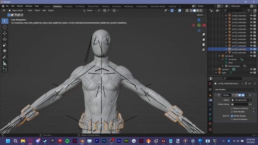The image size is (258, 145).
Task: Open Photoshop from the Windows taskbar
Action: (x=104, y=141)
